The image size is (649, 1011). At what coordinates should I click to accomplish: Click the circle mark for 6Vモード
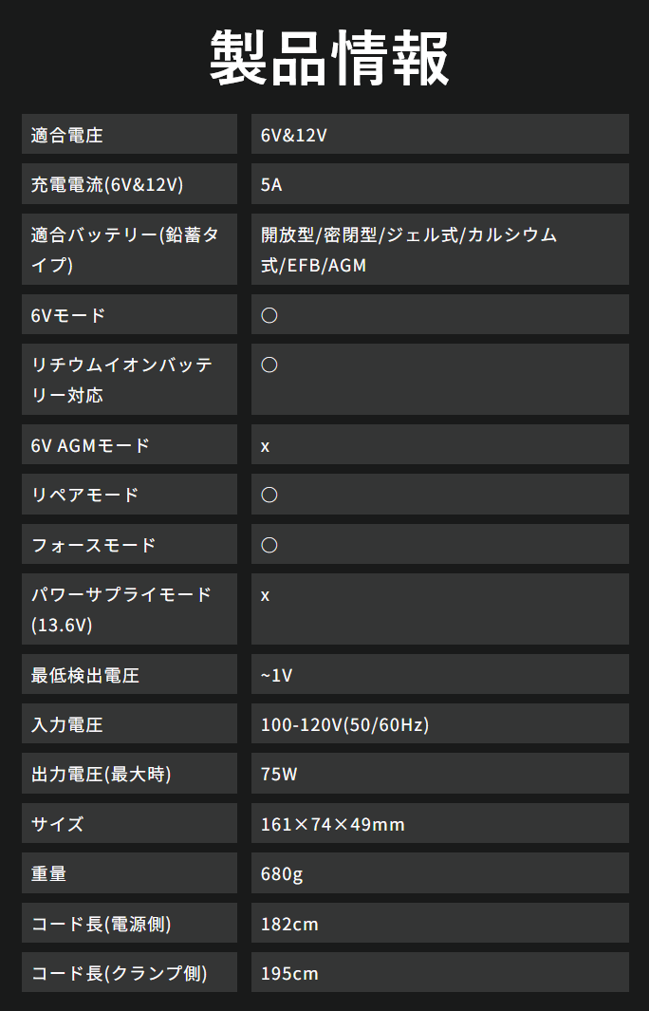click(269, 315)
